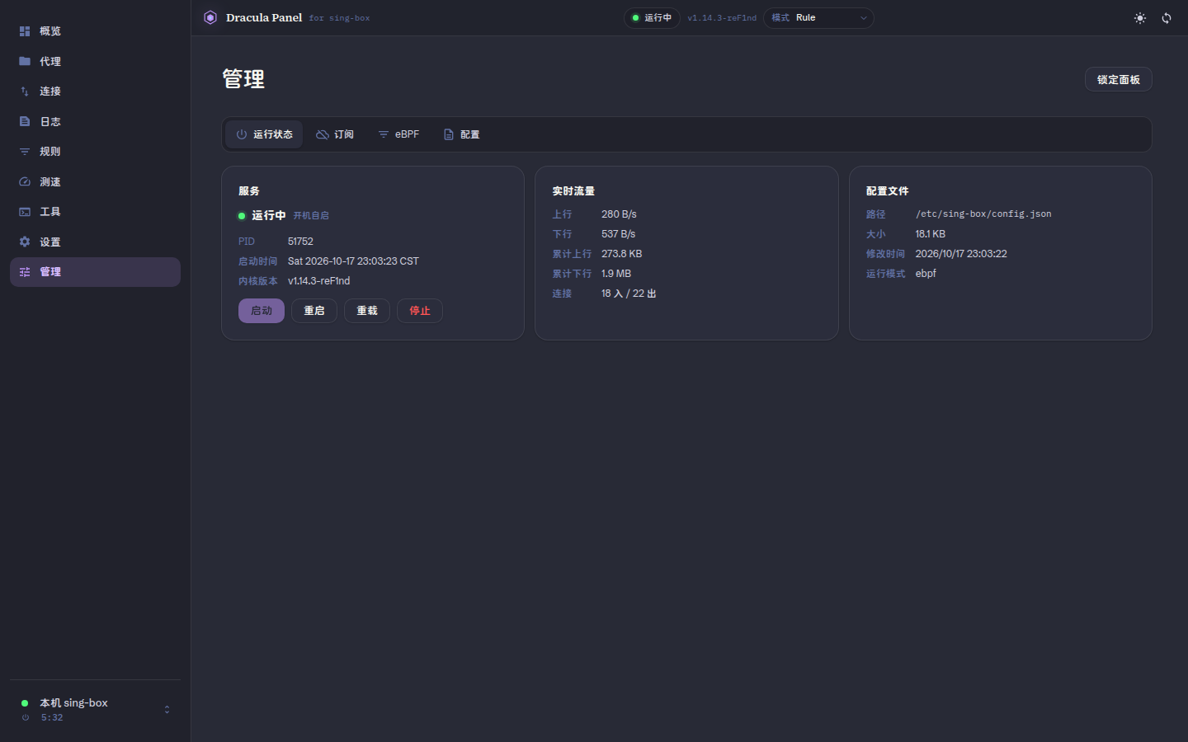
Task: Click the PID value 51752
Action: [x=300, y=242]
